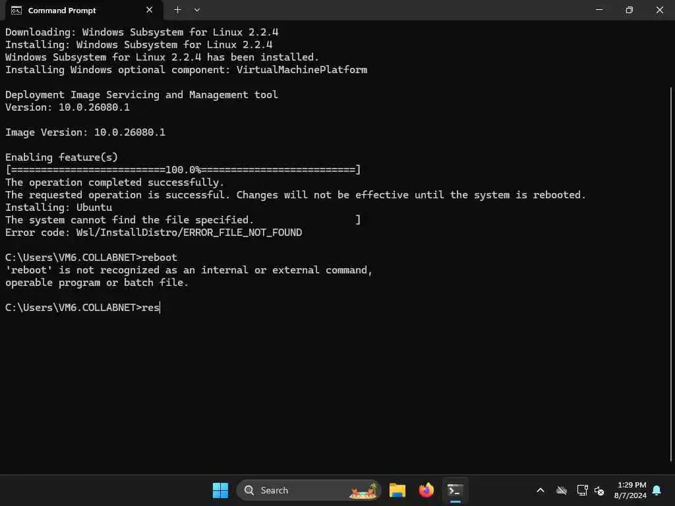Click the current prompt with 'res'

pyautogui.click(x=82, y=308)
